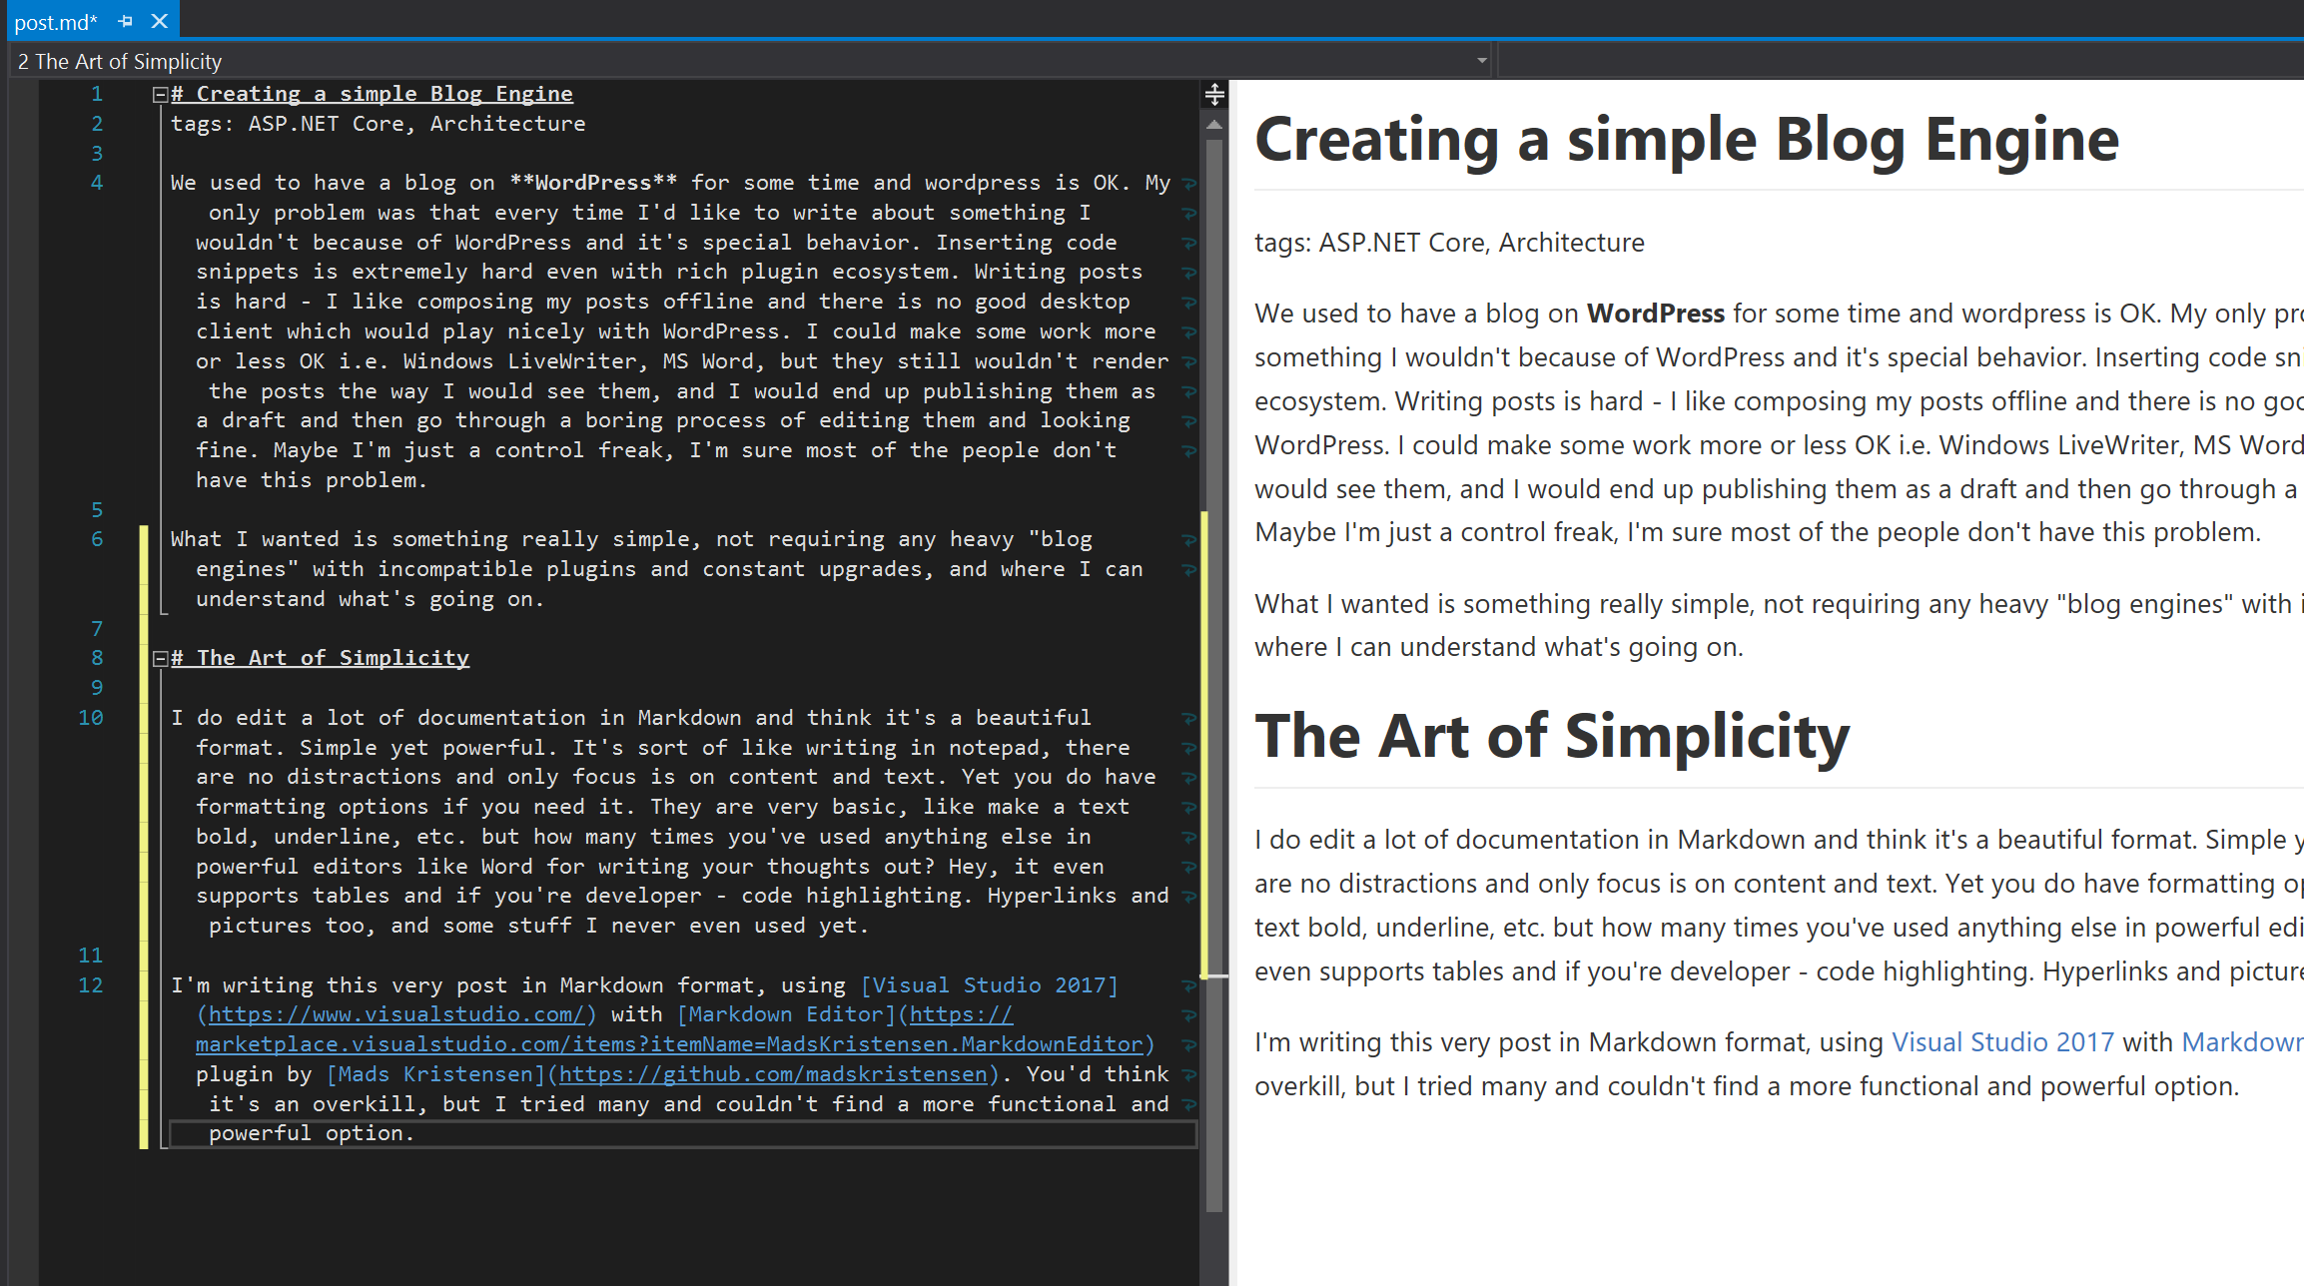Screen dimensions: 2304x1286
Task: Click preview text 'tags: ASP.NET Core, Architecture'
Action: coord(1449,243)
